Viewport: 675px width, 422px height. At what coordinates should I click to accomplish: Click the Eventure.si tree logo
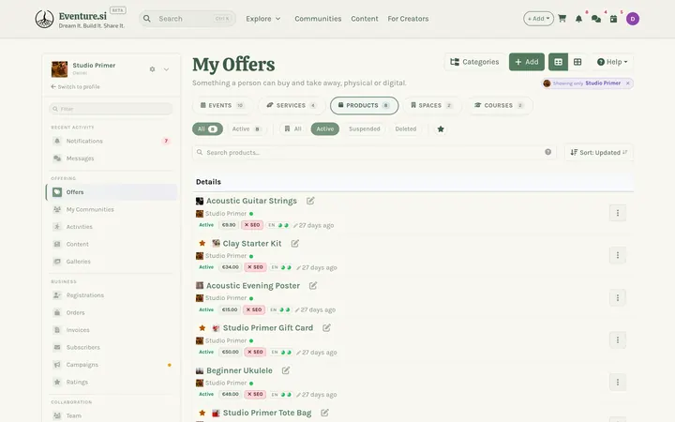pyautogui.click(x=44, y=19)
